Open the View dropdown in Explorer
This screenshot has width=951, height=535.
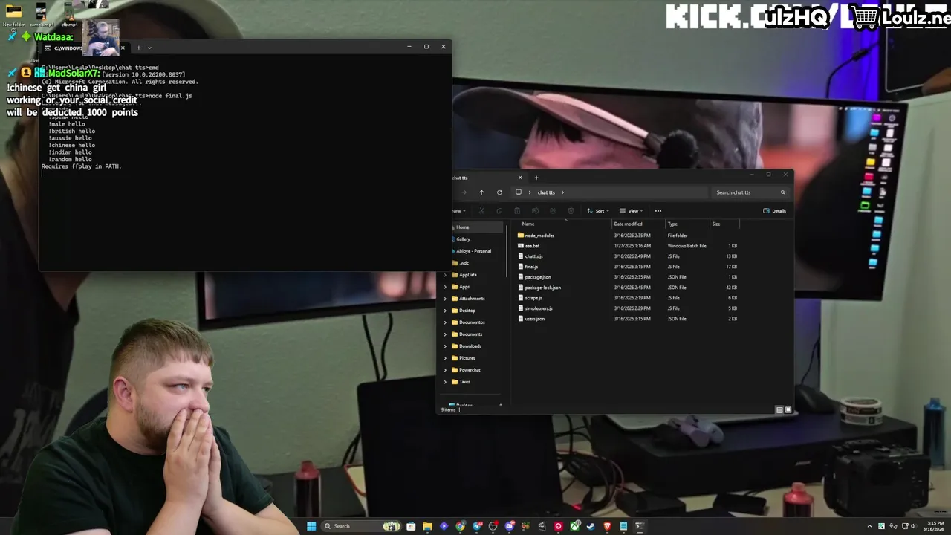(x=631, y=211)
